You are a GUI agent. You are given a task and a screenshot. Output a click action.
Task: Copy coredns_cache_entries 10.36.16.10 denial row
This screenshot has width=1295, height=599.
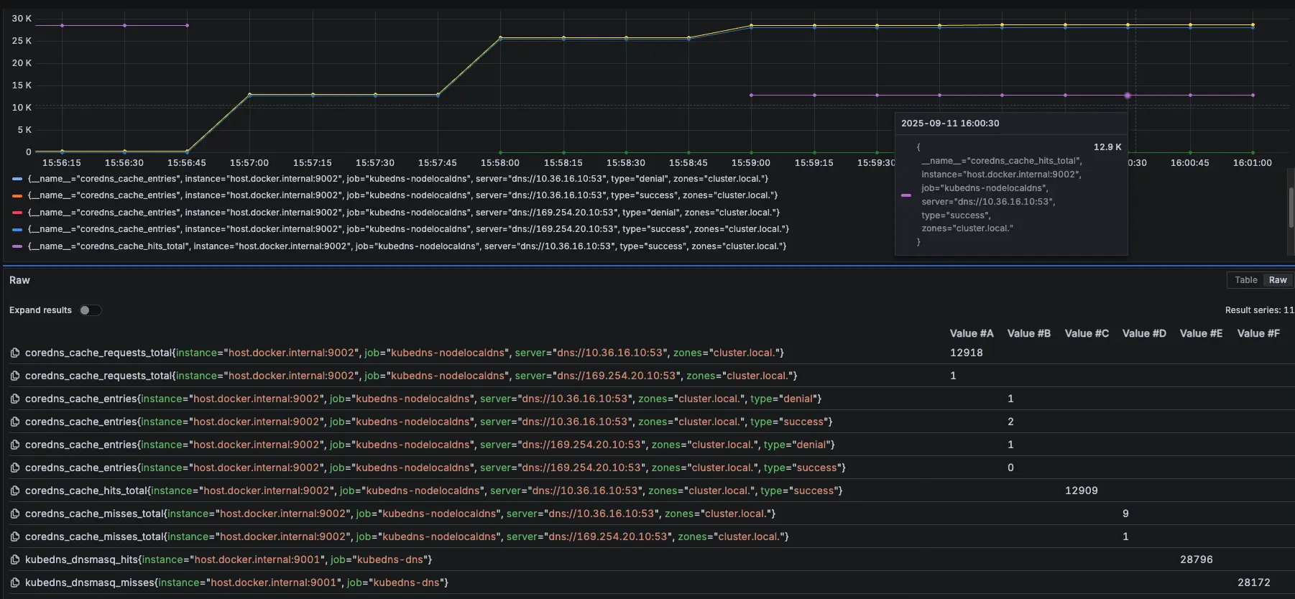pyautogui.click(x=14, y=399)
